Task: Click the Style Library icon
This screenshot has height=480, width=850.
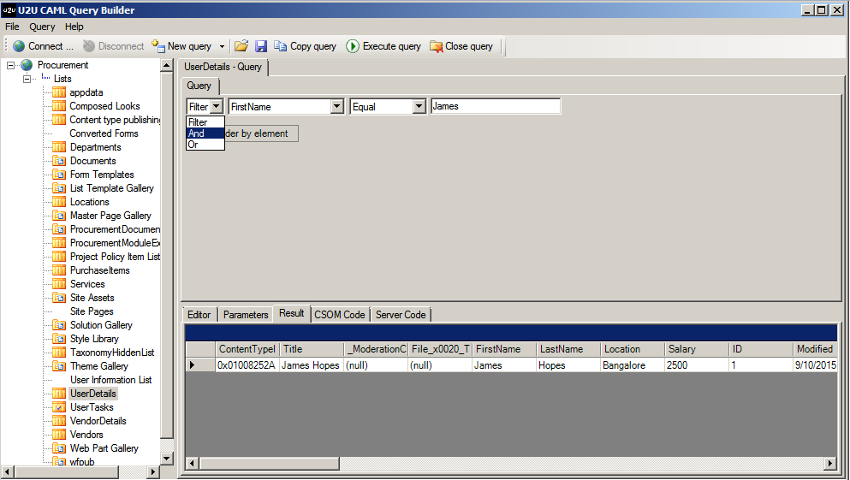Action: click(59, 339)
